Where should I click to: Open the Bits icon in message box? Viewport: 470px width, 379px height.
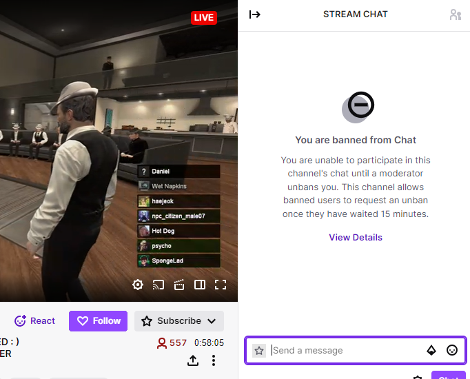click(431, 350)
